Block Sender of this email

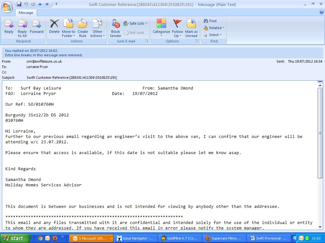coord(116,28)
